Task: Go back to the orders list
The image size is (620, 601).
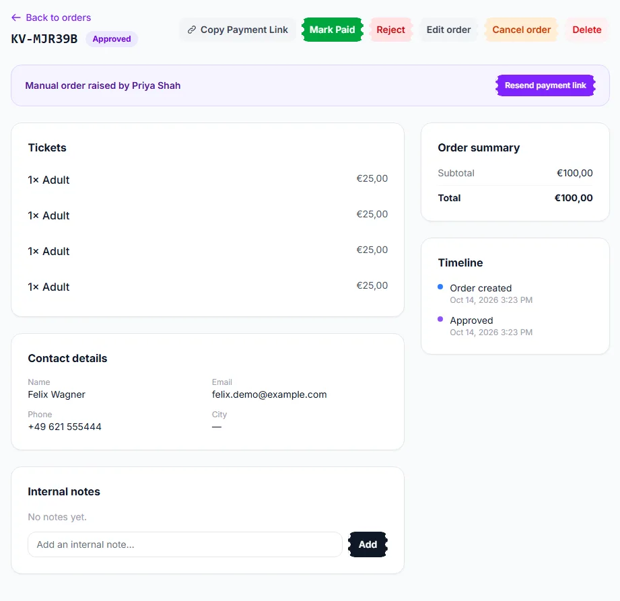Action: pos(51,17)
